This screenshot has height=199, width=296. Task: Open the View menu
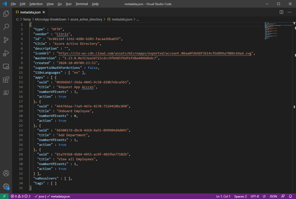point(50,4)
